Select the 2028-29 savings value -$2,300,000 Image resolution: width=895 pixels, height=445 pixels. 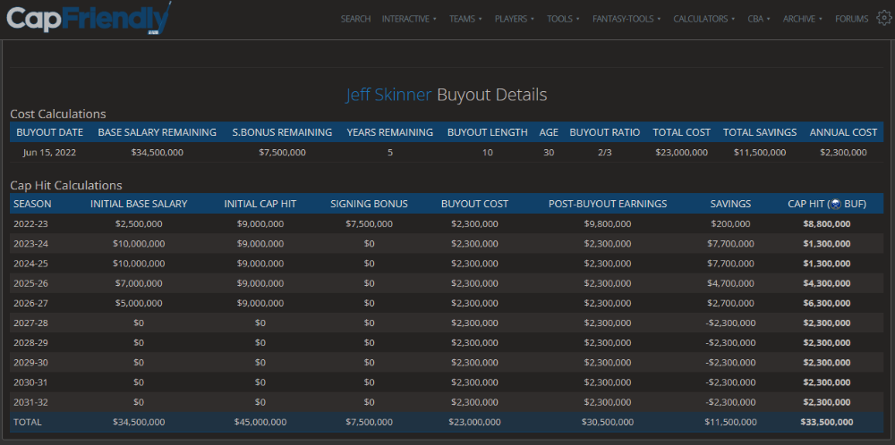(x=730, y=343)
